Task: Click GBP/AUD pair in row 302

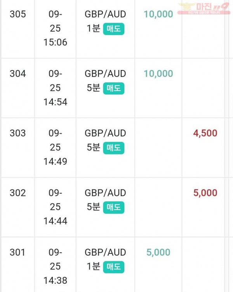Action: (105, 193)
